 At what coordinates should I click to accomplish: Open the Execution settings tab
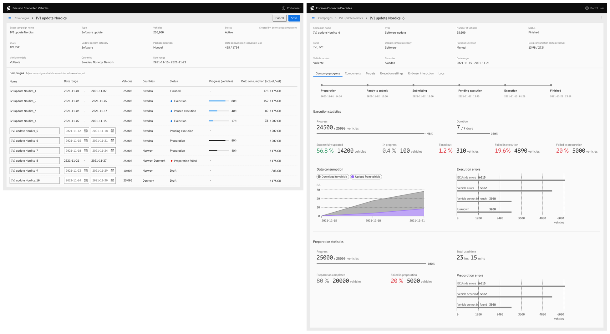(391, 73)
